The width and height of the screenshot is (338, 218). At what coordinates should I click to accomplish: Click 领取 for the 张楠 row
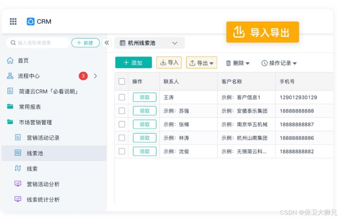[145, 124]
